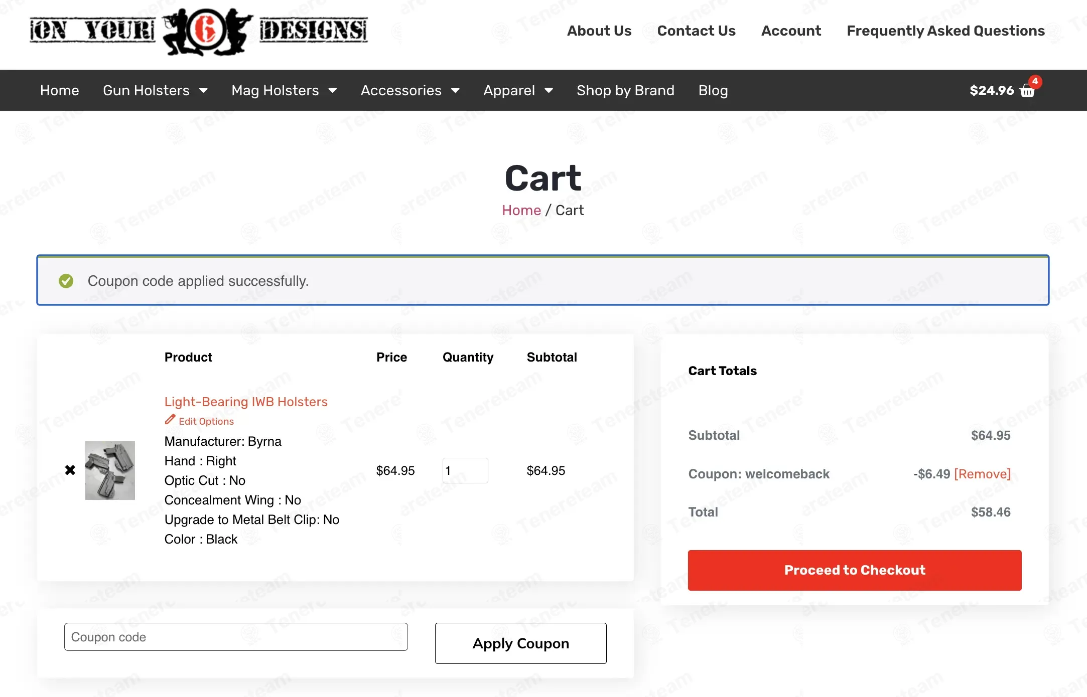Click the quantity input field
Viewport: 1087px width, 697px height.
pyautogui.click(x=465, y=470)
